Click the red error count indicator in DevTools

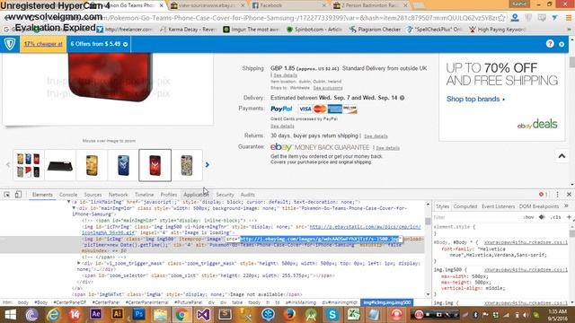click(543, 195)
